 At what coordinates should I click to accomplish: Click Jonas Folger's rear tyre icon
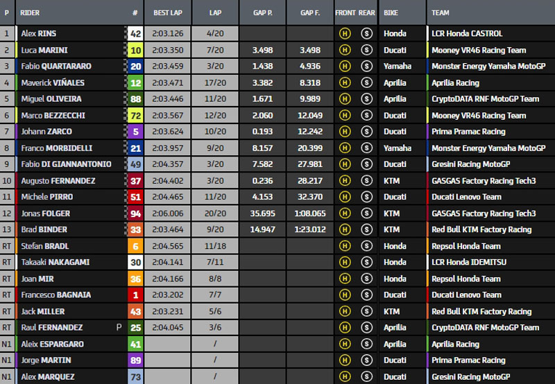(x=366, y=213)
